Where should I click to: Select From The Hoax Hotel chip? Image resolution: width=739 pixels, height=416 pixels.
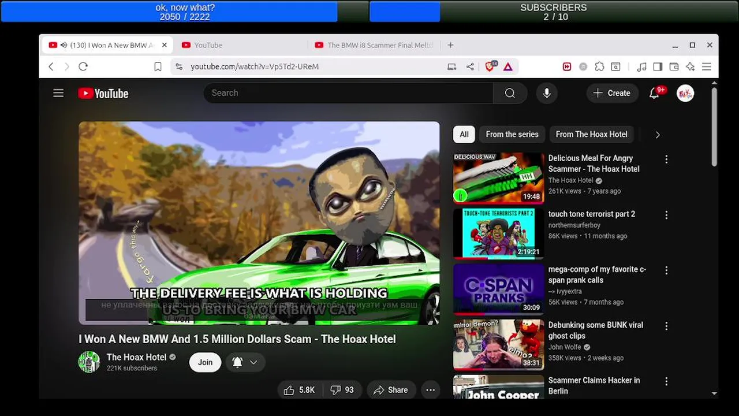tap(592, 134)
